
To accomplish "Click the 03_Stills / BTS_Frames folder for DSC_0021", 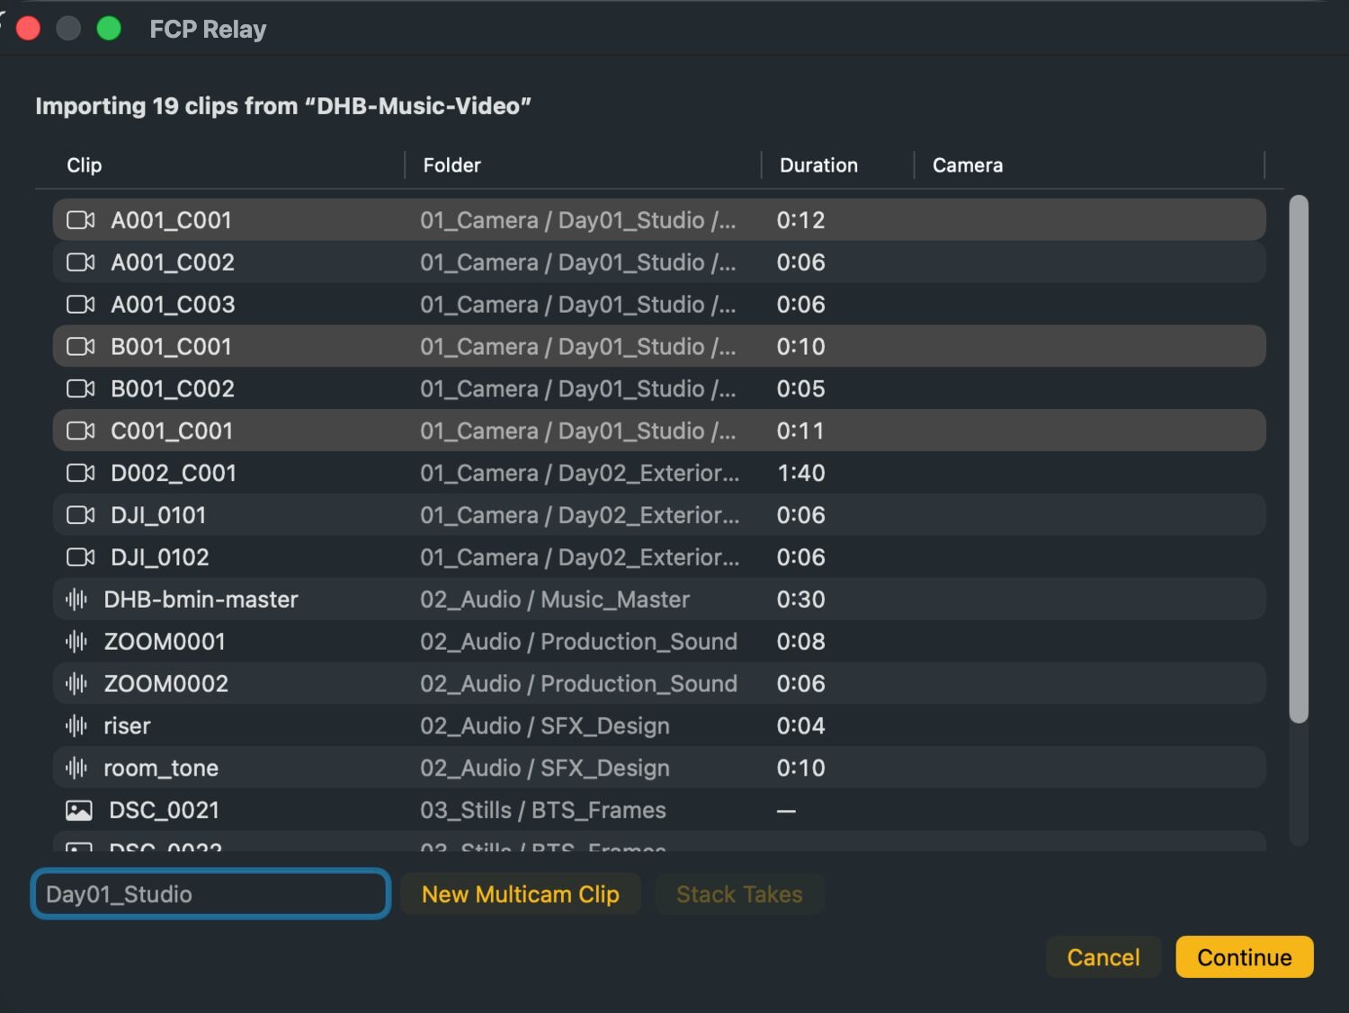I will (x=543, y=811).
